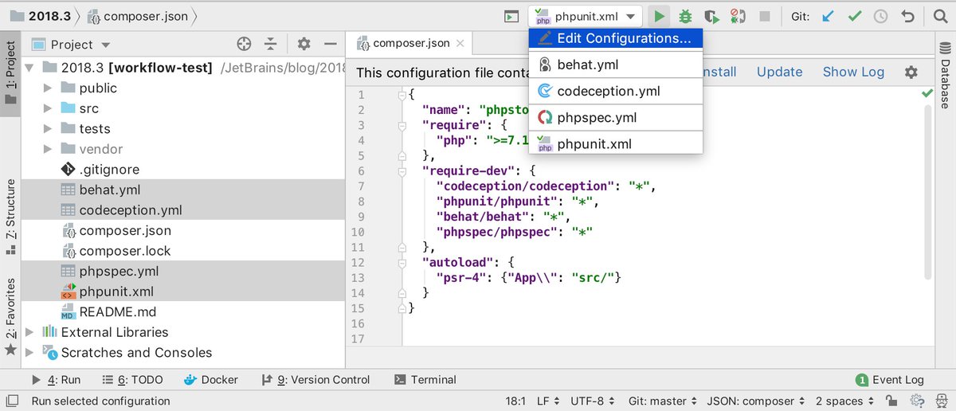
Task: Select phpunit.xml in the configuration list
Action: (616, 143)
